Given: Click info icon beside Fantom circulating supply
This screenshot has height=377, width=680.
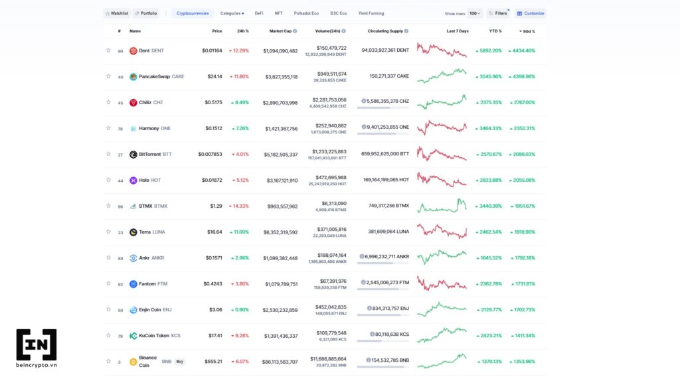Looking at the screenshot, I should [x=363, y=283].
